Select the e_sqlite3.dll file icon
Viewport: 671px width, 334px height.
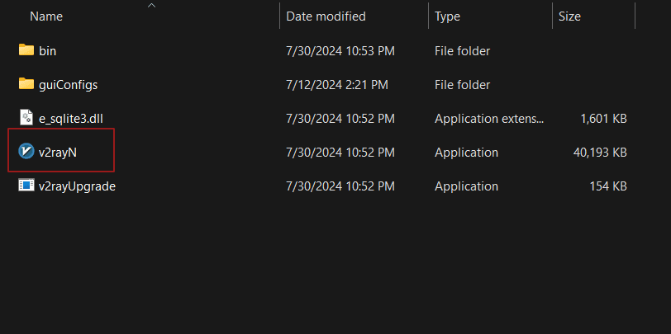point(26,118)
